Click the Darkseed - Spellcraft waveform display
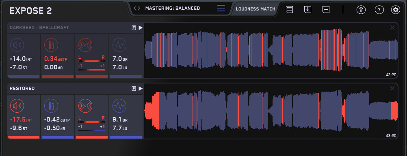Image resolution: width=407 pixels, height=156 pixels. pyautogui.click(x=271, y=50)
